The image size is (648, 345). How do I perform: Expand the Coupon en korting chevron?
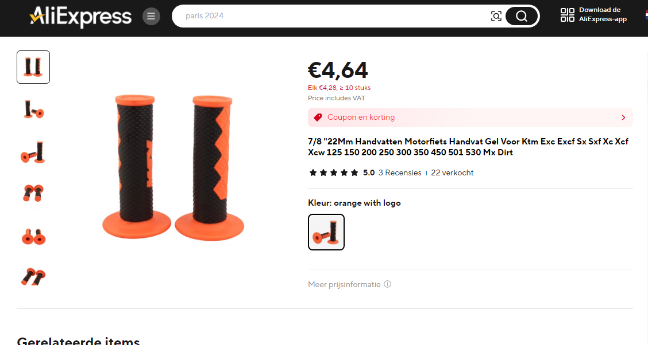pos(623,117)
